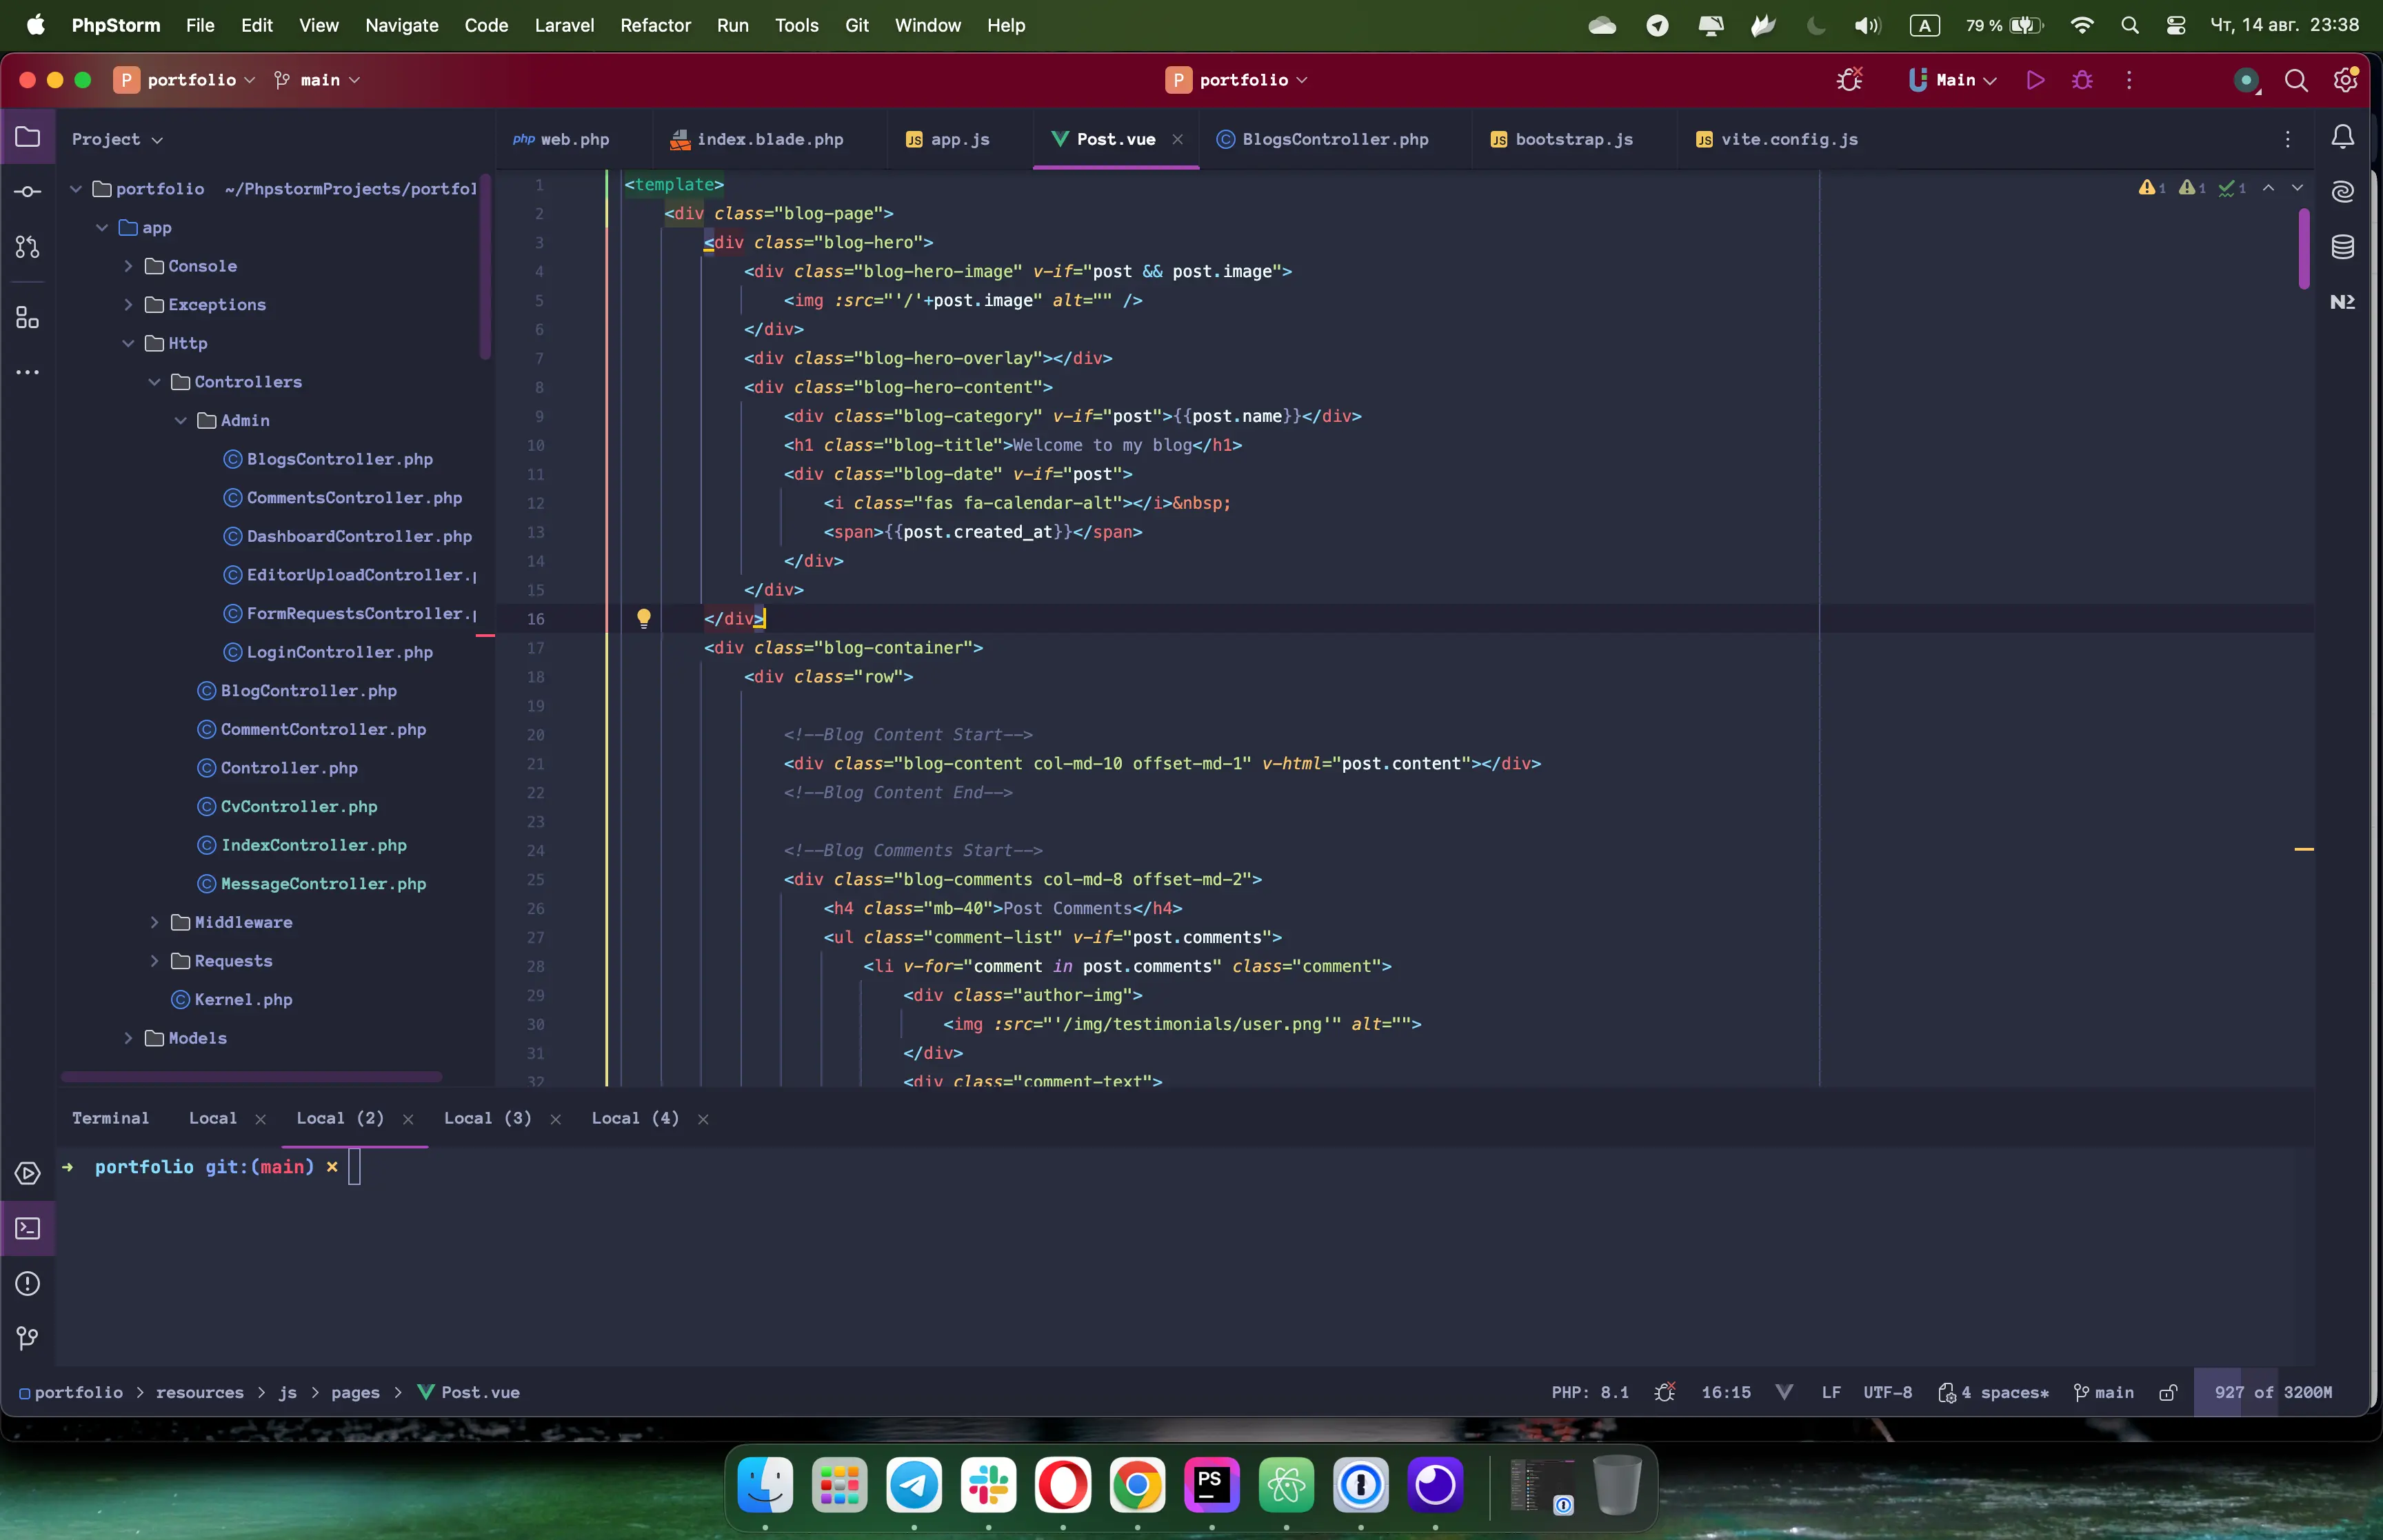The height and width of the screenshot is (1540, 2383).
Task: Open main branch dropdown
Action: tap(317, 80)
